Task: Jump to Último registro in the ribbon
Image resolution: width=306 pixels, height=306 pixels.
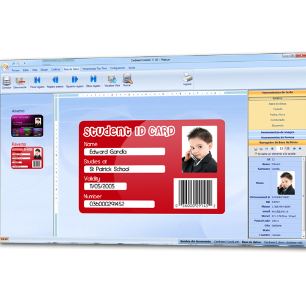Action: pyautogui.click(x=93, y=81)
